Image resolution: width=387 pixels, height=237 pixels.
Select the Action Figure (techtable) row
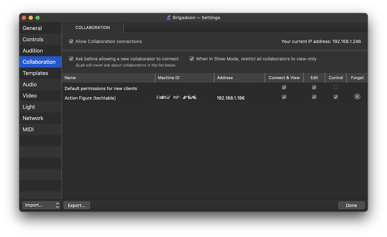90,98
